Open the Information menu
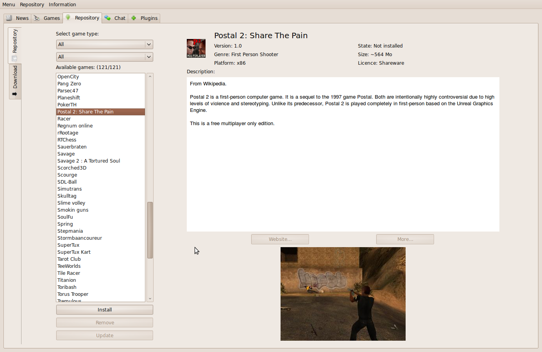Screen dimensions: 542x352 coord(62,5)
